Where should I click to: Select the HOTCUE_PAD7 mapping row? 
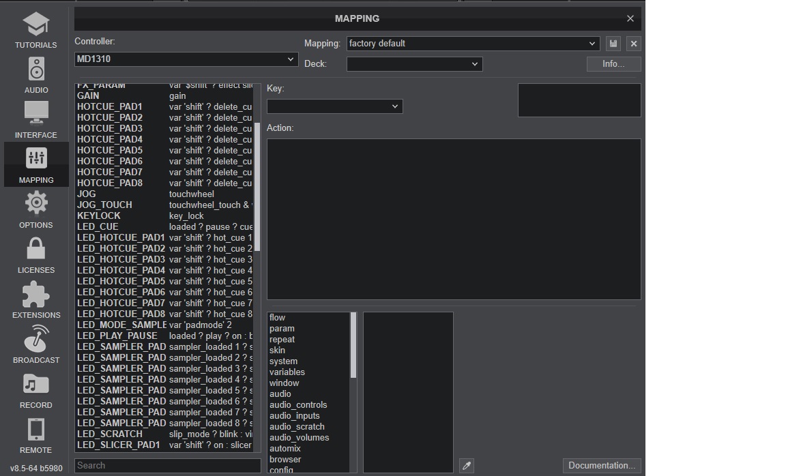coord(164,173)
